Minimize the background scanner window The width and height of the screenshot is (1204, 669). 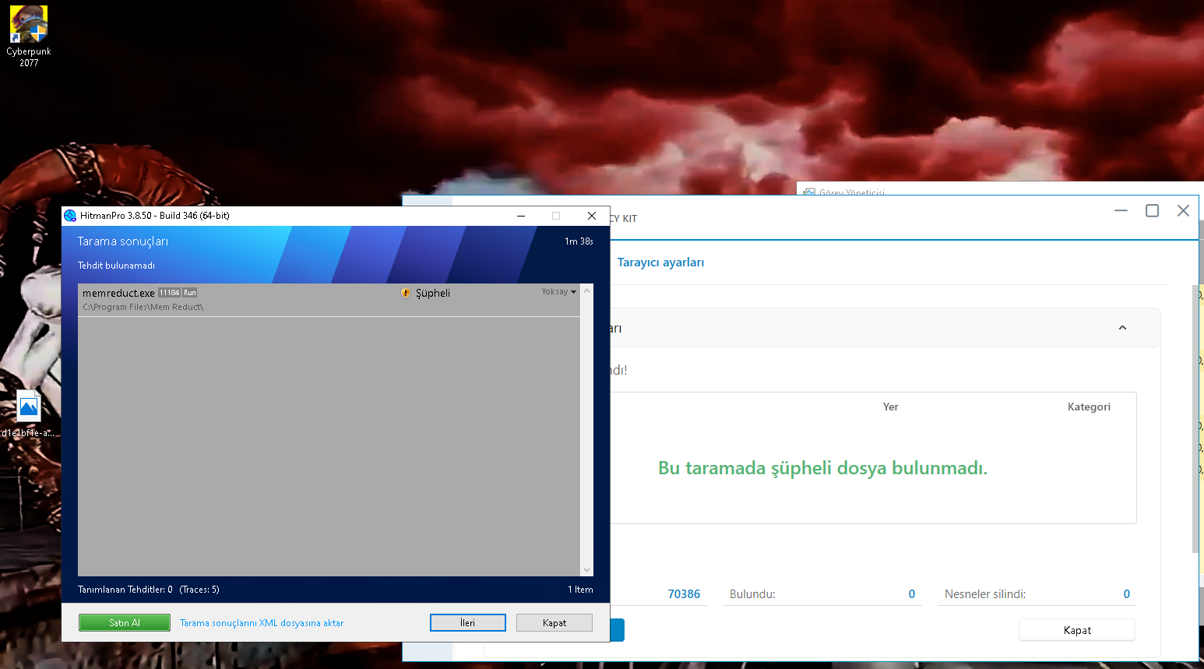tap(1121, 210)
